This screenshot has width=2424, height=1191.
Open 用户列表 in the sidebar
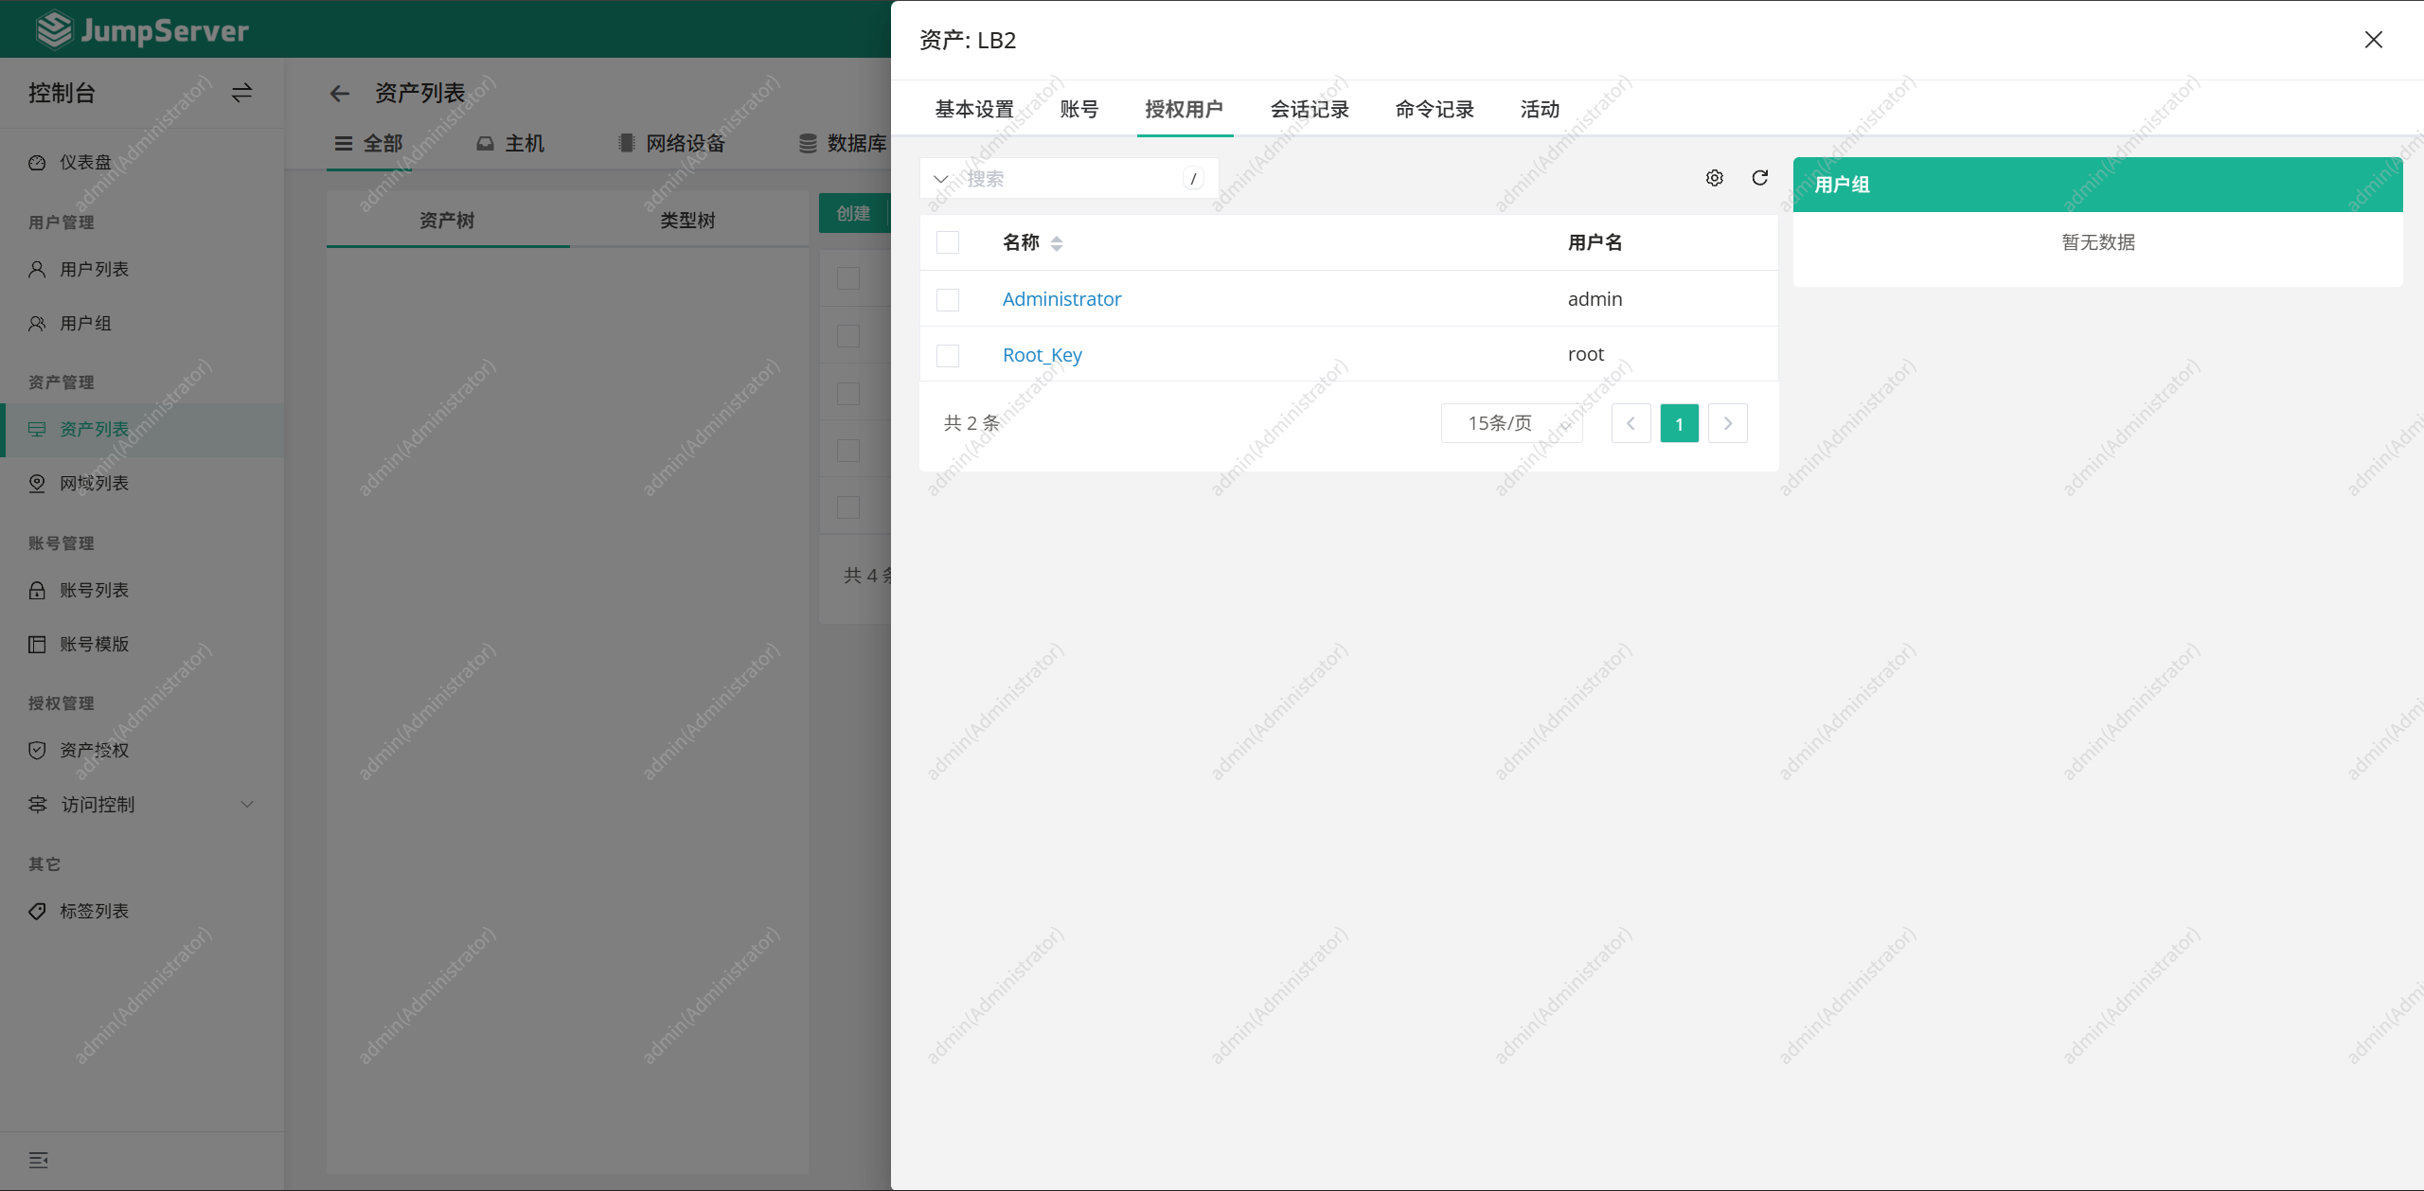[x=94, y=270]
